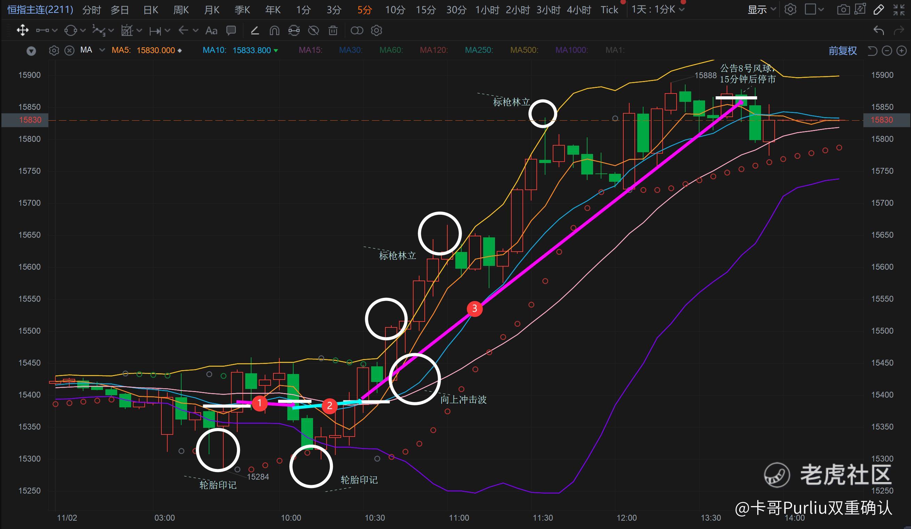The width and height of the screenshot is (911, 529).
Task: Undo the last drawing action
Action: click(x=879, y=30)
